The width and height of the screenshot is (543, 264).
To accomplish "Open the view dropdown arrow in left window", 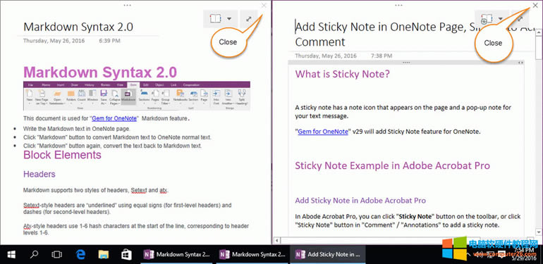I will point(229,19).
